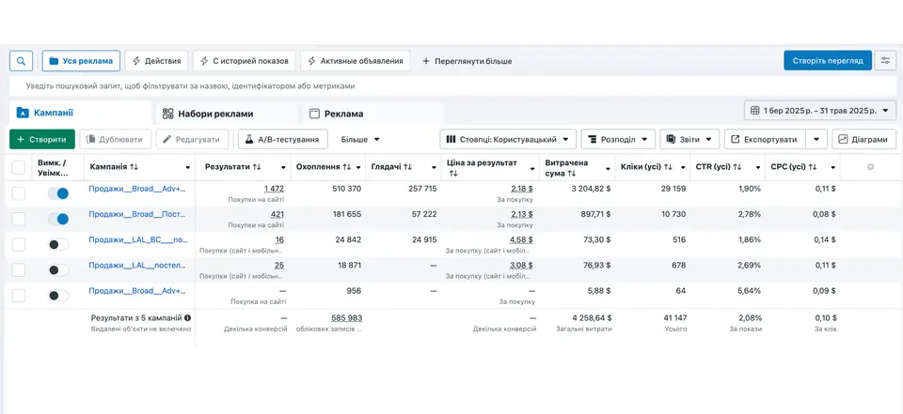The width and height of the screenshot is (903, 414).
Task: Select the Уся реклама view
Action: pos(81,60)
